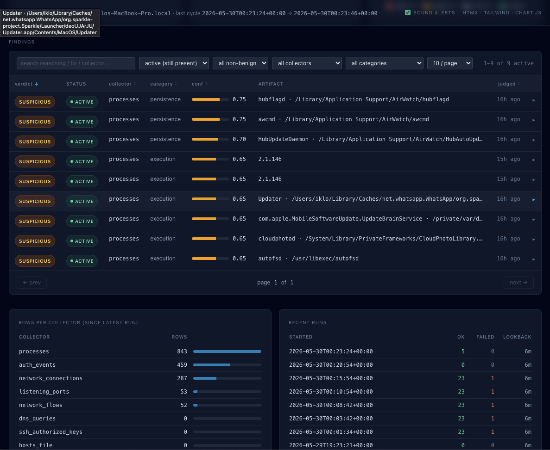The image size is (550, 450).
Task: Expand the cloudphotod row disclosure arrow
Action: point(533,239)
